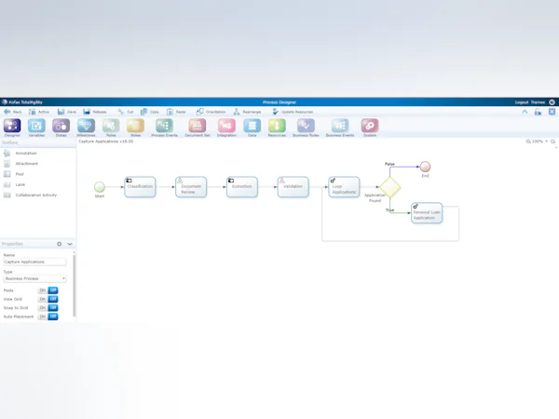Click the Properties panel settings gear
The image size is (559, 419).
tap(60, 244)
